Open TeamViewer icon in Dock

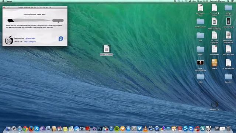coord(191,129)
